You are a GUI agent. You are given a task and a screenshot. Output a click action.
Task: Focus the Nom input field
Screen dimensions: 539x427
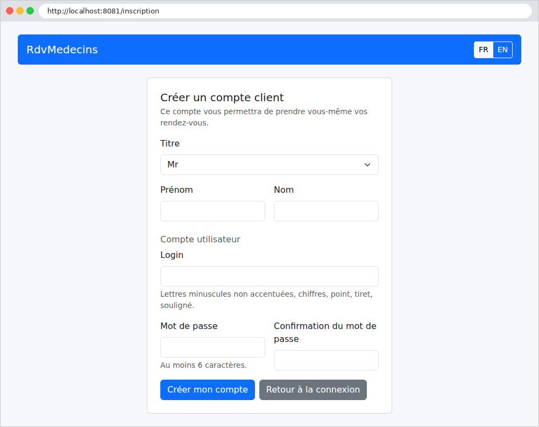coord(326,211)
